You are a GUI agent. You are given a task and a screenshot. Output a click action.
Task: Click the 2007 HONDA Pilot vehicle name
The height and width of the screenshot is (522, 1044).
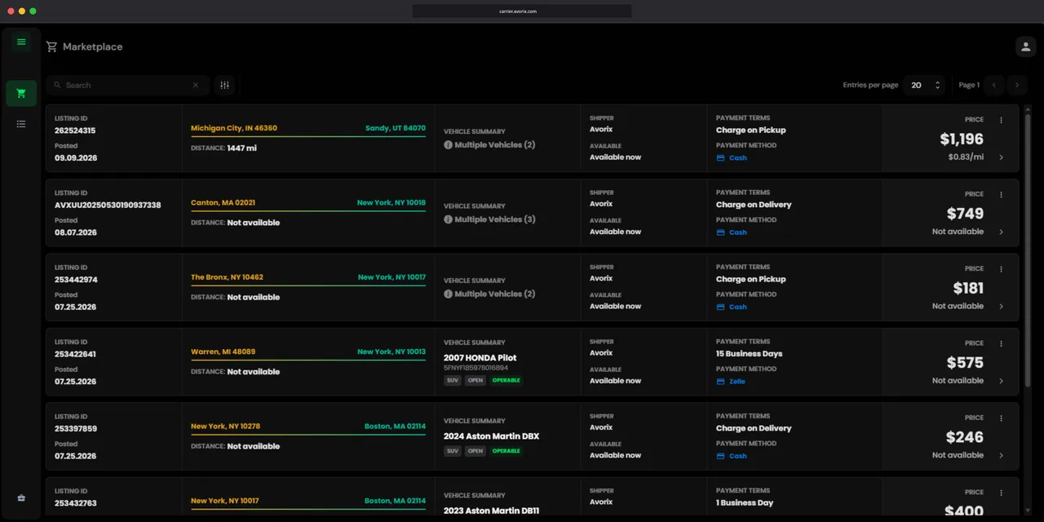tap(480, 358)
